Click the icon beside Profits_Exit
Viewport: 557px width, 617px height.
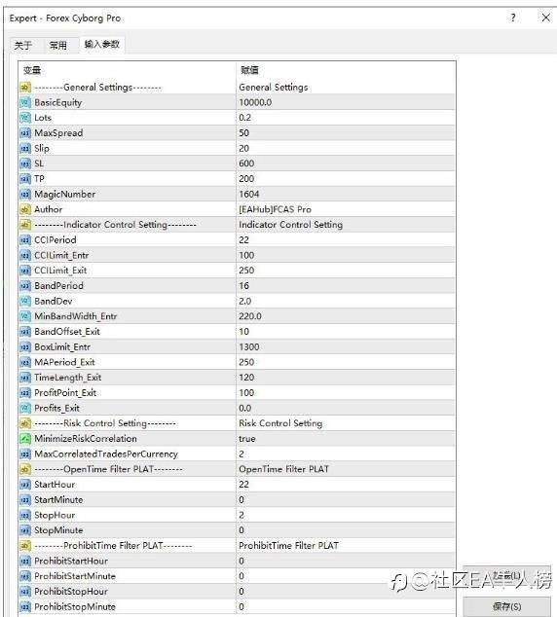pyautogui.click(x=25, y=408)
